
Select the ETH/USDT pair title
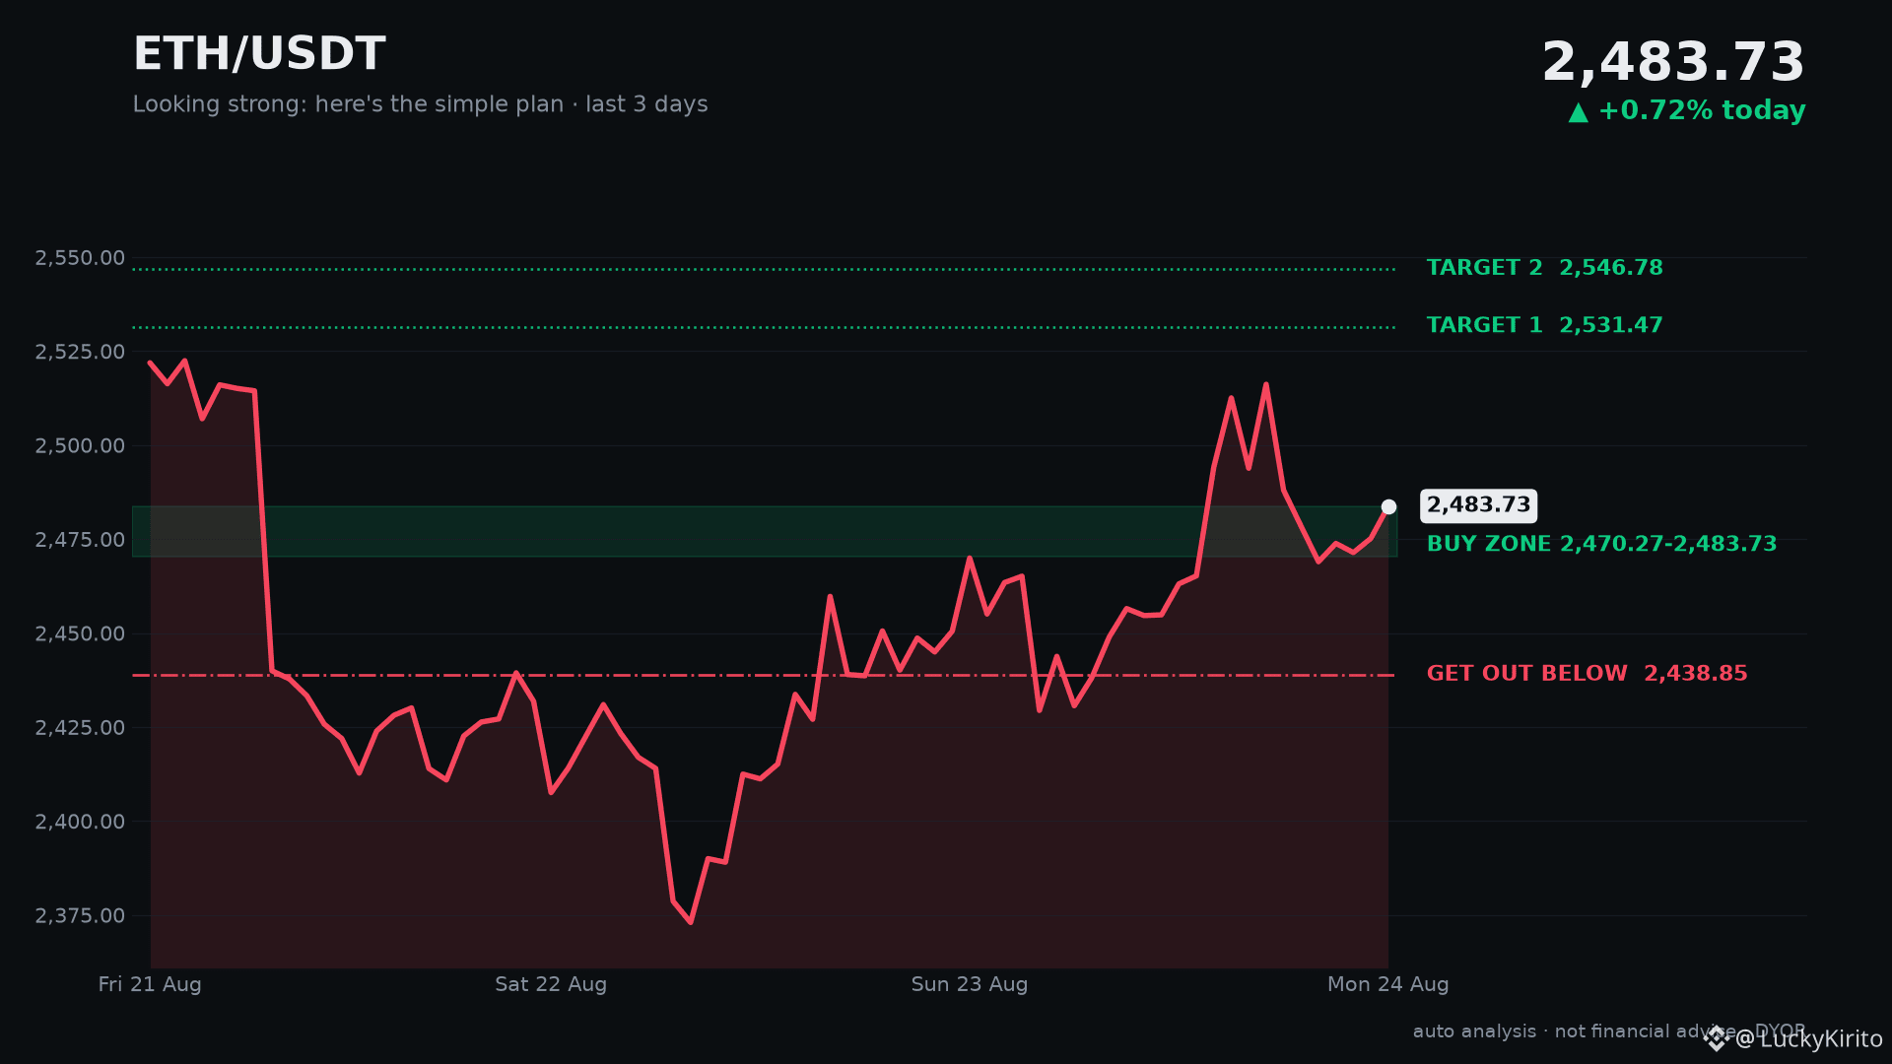(259, 54)
